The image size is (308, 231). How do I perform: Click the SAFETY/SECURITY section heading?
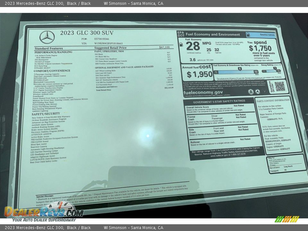tap(46, 114)
